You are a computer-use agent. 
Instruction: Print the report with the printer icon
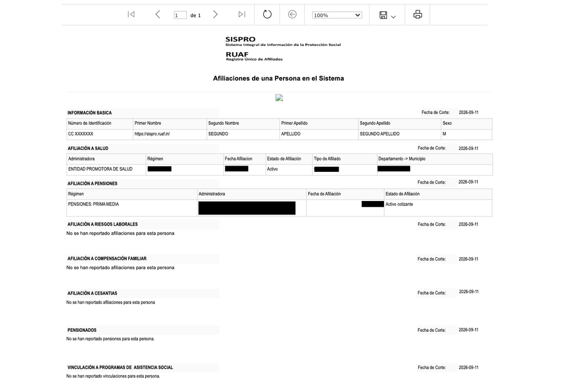click(x=418, y=14)
